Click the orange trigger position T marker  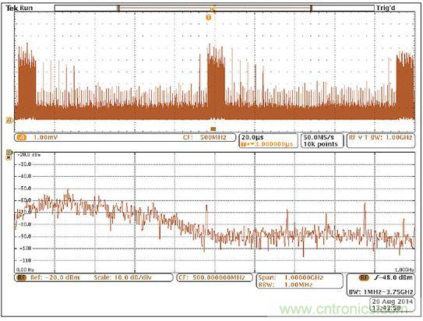208,18
